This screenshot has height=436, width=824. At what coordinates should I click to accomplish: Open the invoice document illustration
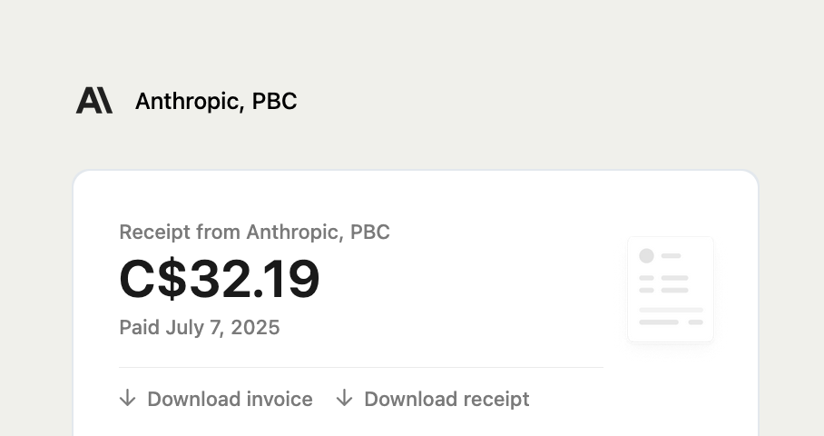coord(671,289)
